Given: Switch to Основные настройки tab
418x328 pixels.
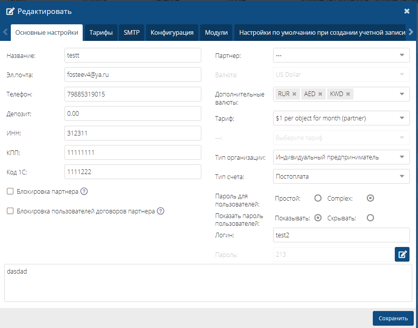Looking at the screenshot, I should point(47,33).
